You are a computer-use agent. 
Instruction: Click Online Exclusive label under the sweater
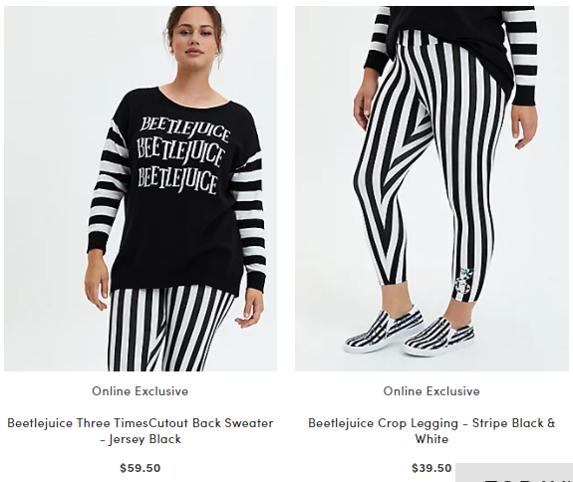(x=141, y=391)
